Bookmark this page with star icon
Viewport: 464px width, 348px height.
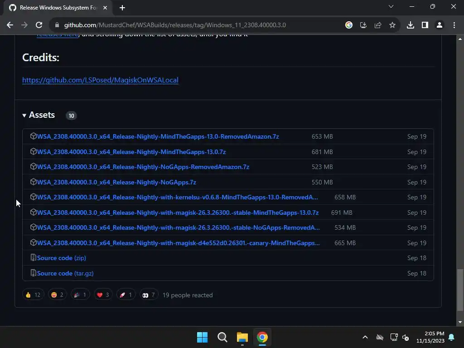[392, 25]
